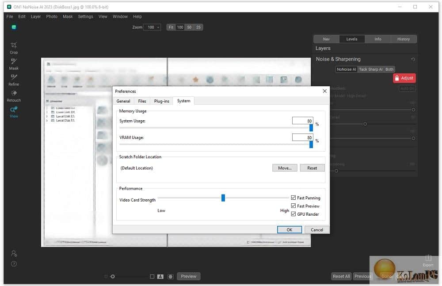Click the square icon left of the A icon
The height and width of the screenshot is (286, 442).
tap(152, 276)
